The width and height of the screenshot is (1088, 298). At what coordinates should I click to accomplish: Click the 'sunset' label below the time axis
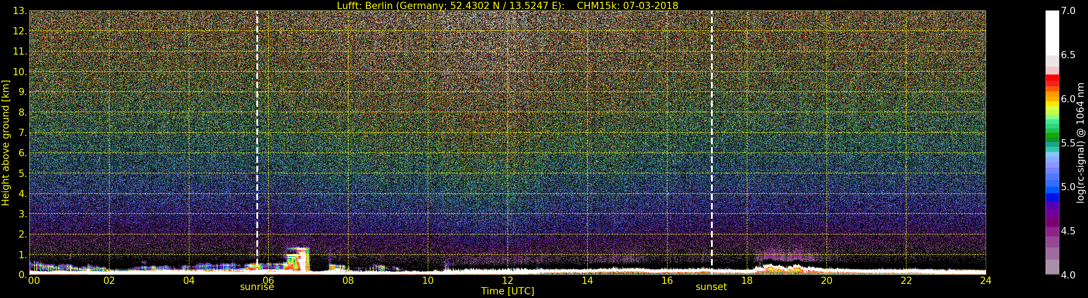711,287
